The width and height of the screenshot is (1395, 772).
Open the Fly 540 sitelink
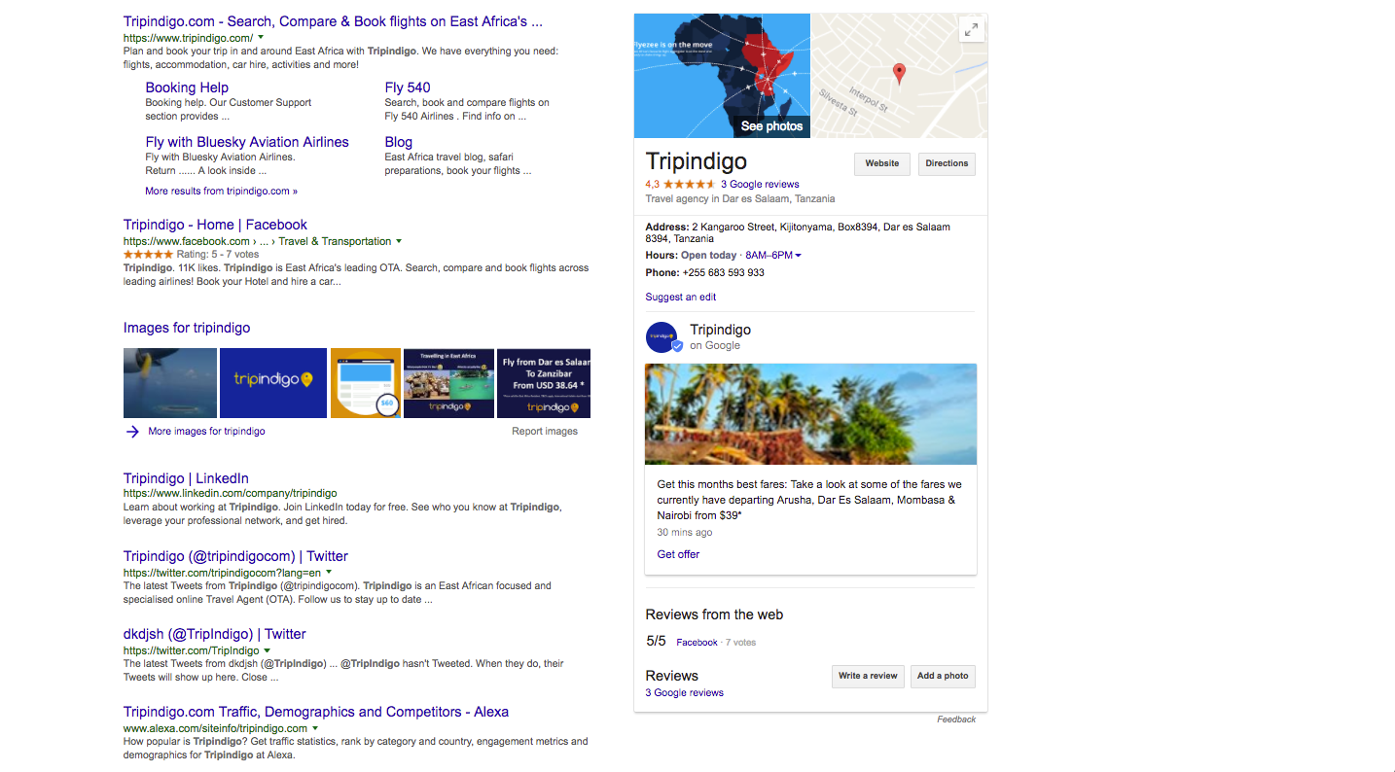[408, 88]
